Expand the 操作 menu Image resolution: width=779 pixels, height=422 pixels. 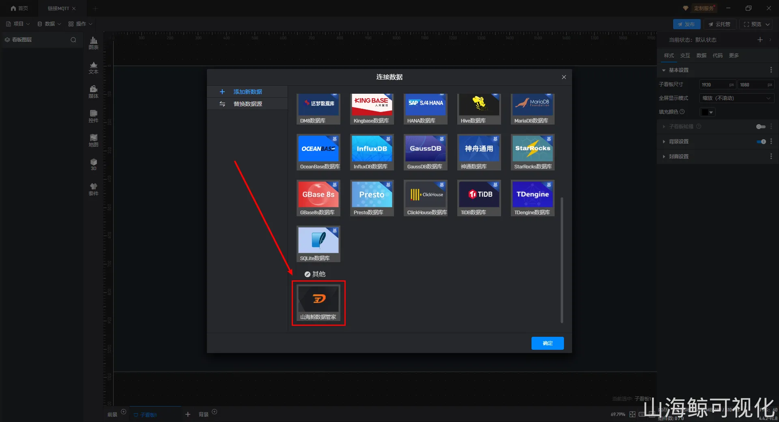80,24
